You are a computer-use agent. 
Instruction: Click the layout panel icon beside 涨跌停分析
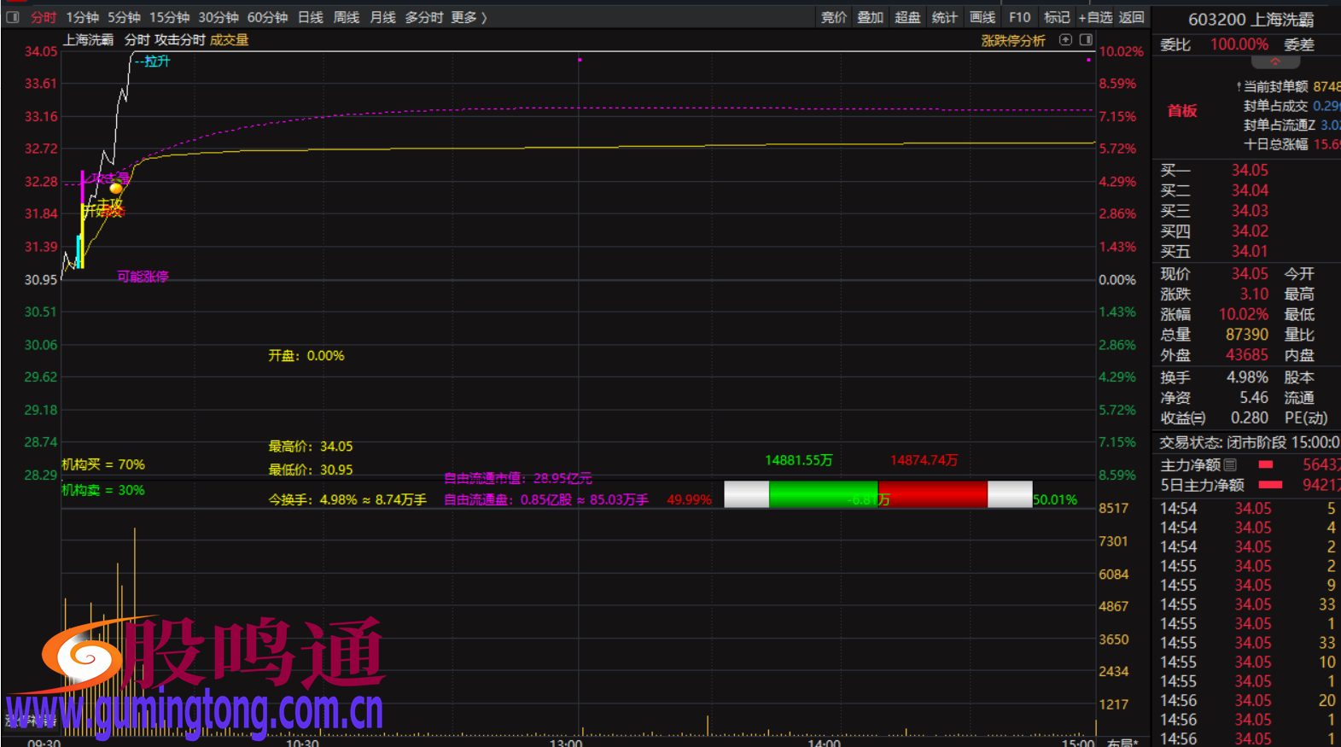[x=1086, y=40]
